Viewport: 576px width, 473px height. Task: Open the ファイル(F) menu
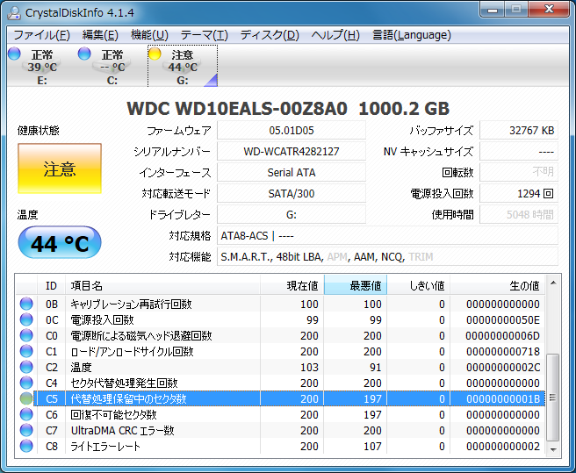[41, 35]
